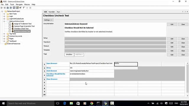Image resolution: width=189 pixels, height=106 pixels.
Task: Select the Close Browser keyword cell
Action: coord(58,79)
